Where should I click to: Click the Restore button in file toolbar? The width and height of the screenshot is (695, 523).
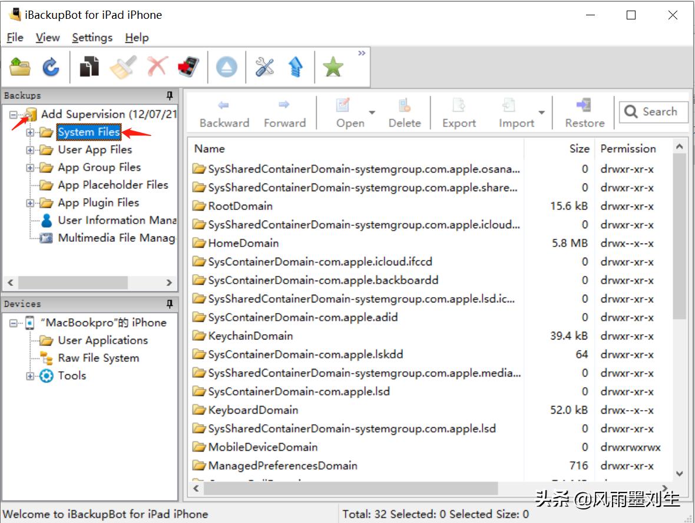click(584, 113)
